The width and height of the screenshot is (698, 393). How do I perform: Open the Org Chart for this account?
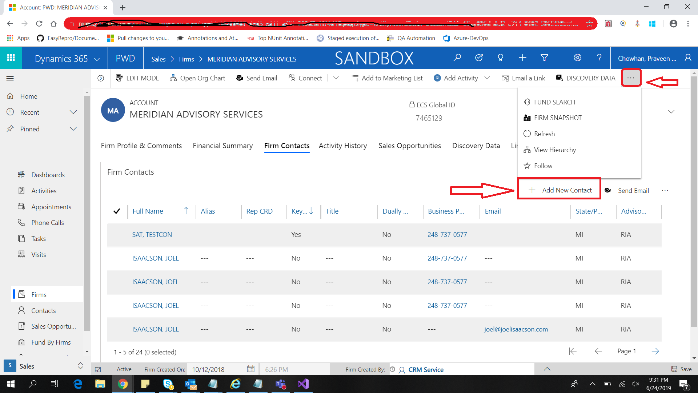click(x=197, y=78)
